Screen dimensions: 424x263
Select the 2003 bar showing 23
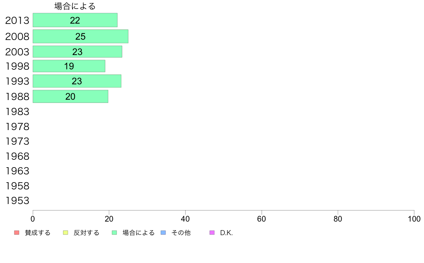77,52
